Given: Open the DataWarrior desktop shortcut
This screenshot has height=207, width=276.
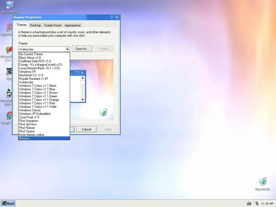Looking at the screenshot, I should 7,29.
